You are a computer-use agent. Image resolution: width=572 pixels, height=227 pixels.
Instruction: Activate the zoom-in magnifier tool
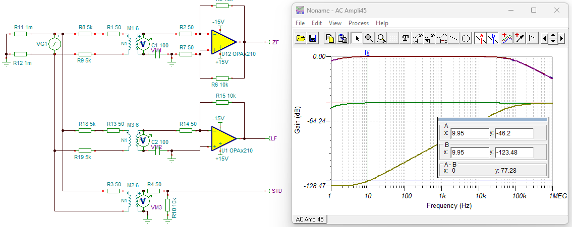(x=369, y=38)
